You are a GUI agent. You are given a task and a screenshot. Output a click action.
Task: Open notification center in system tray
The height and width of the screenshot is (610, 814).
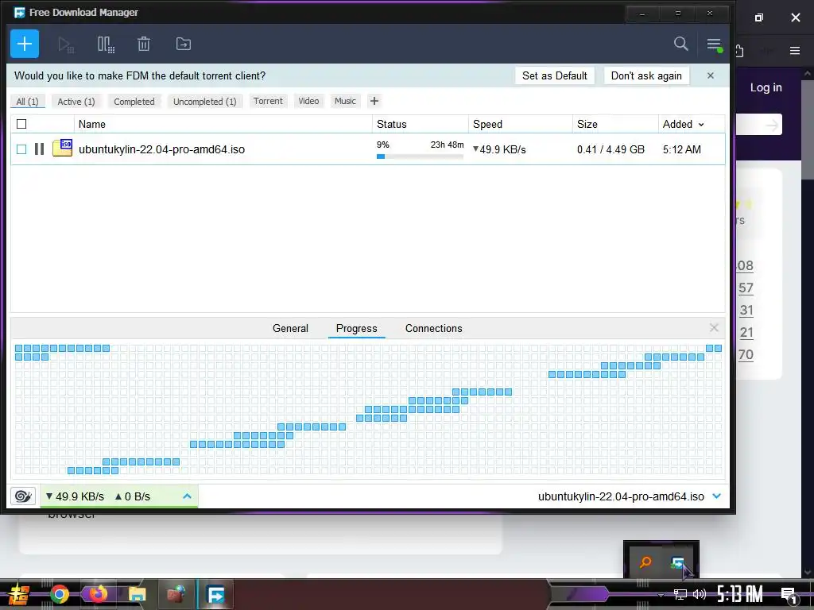pos(789,595)
